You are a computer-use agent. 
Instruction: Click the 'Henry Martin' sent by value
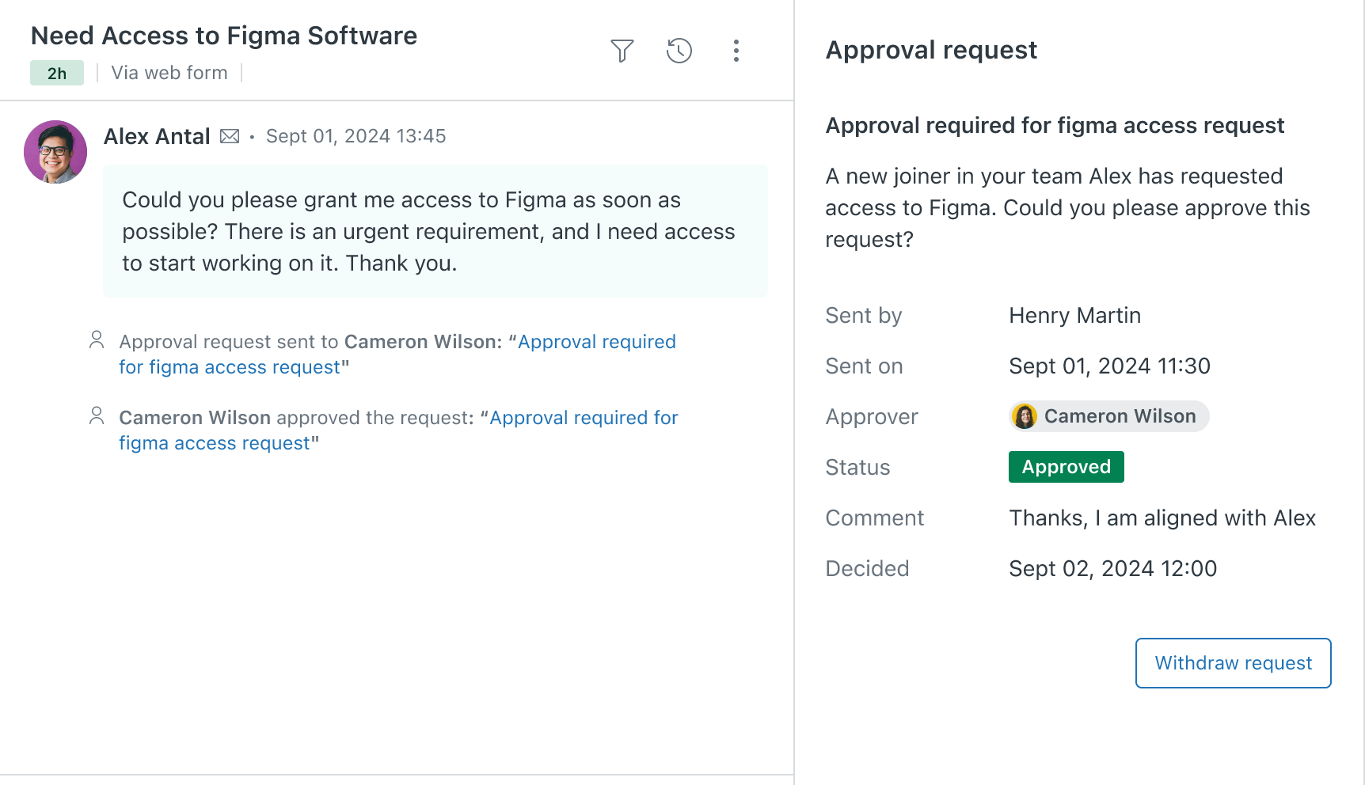tap(1075, 315)
